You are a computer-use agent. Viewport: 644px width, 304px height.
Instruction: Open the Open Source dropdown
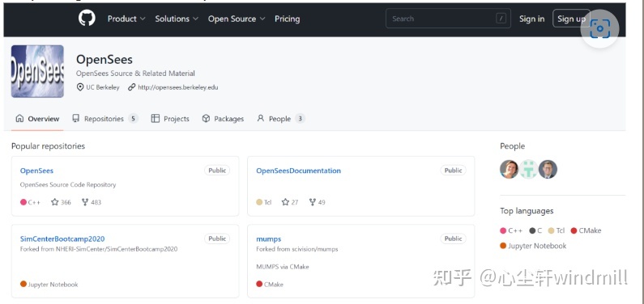tap(237, 19)
